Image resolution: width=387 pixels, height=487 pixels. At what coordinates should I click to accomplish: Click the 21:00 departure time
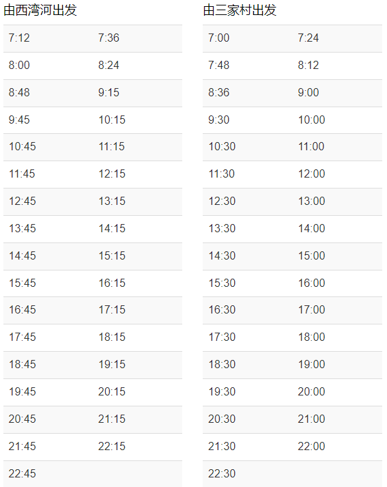click(312, 419)
